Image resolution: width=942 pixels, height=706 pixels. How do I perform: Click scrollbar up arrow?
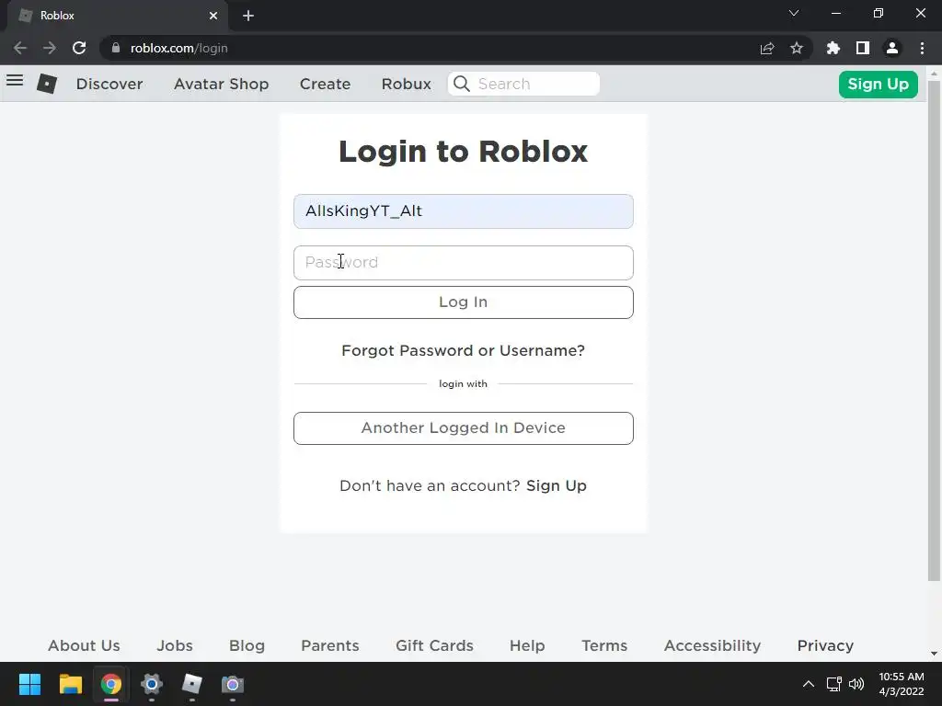[934, 74]
